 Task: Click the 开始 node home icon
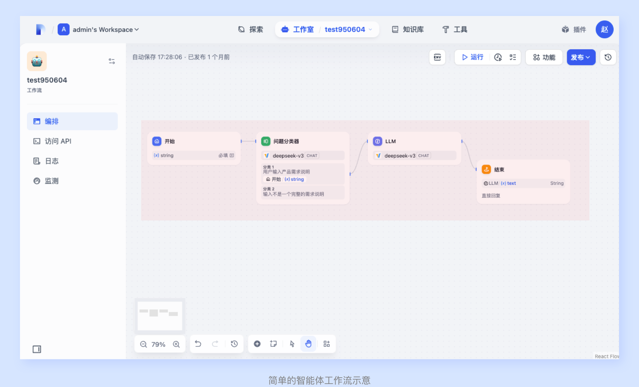point(157,141)
